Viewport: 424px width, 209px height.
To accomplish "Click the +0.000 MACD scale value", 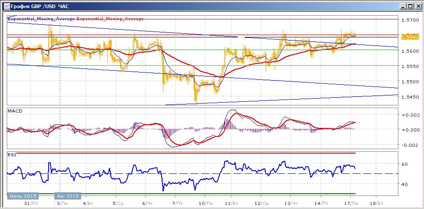I will click(411, 130).
